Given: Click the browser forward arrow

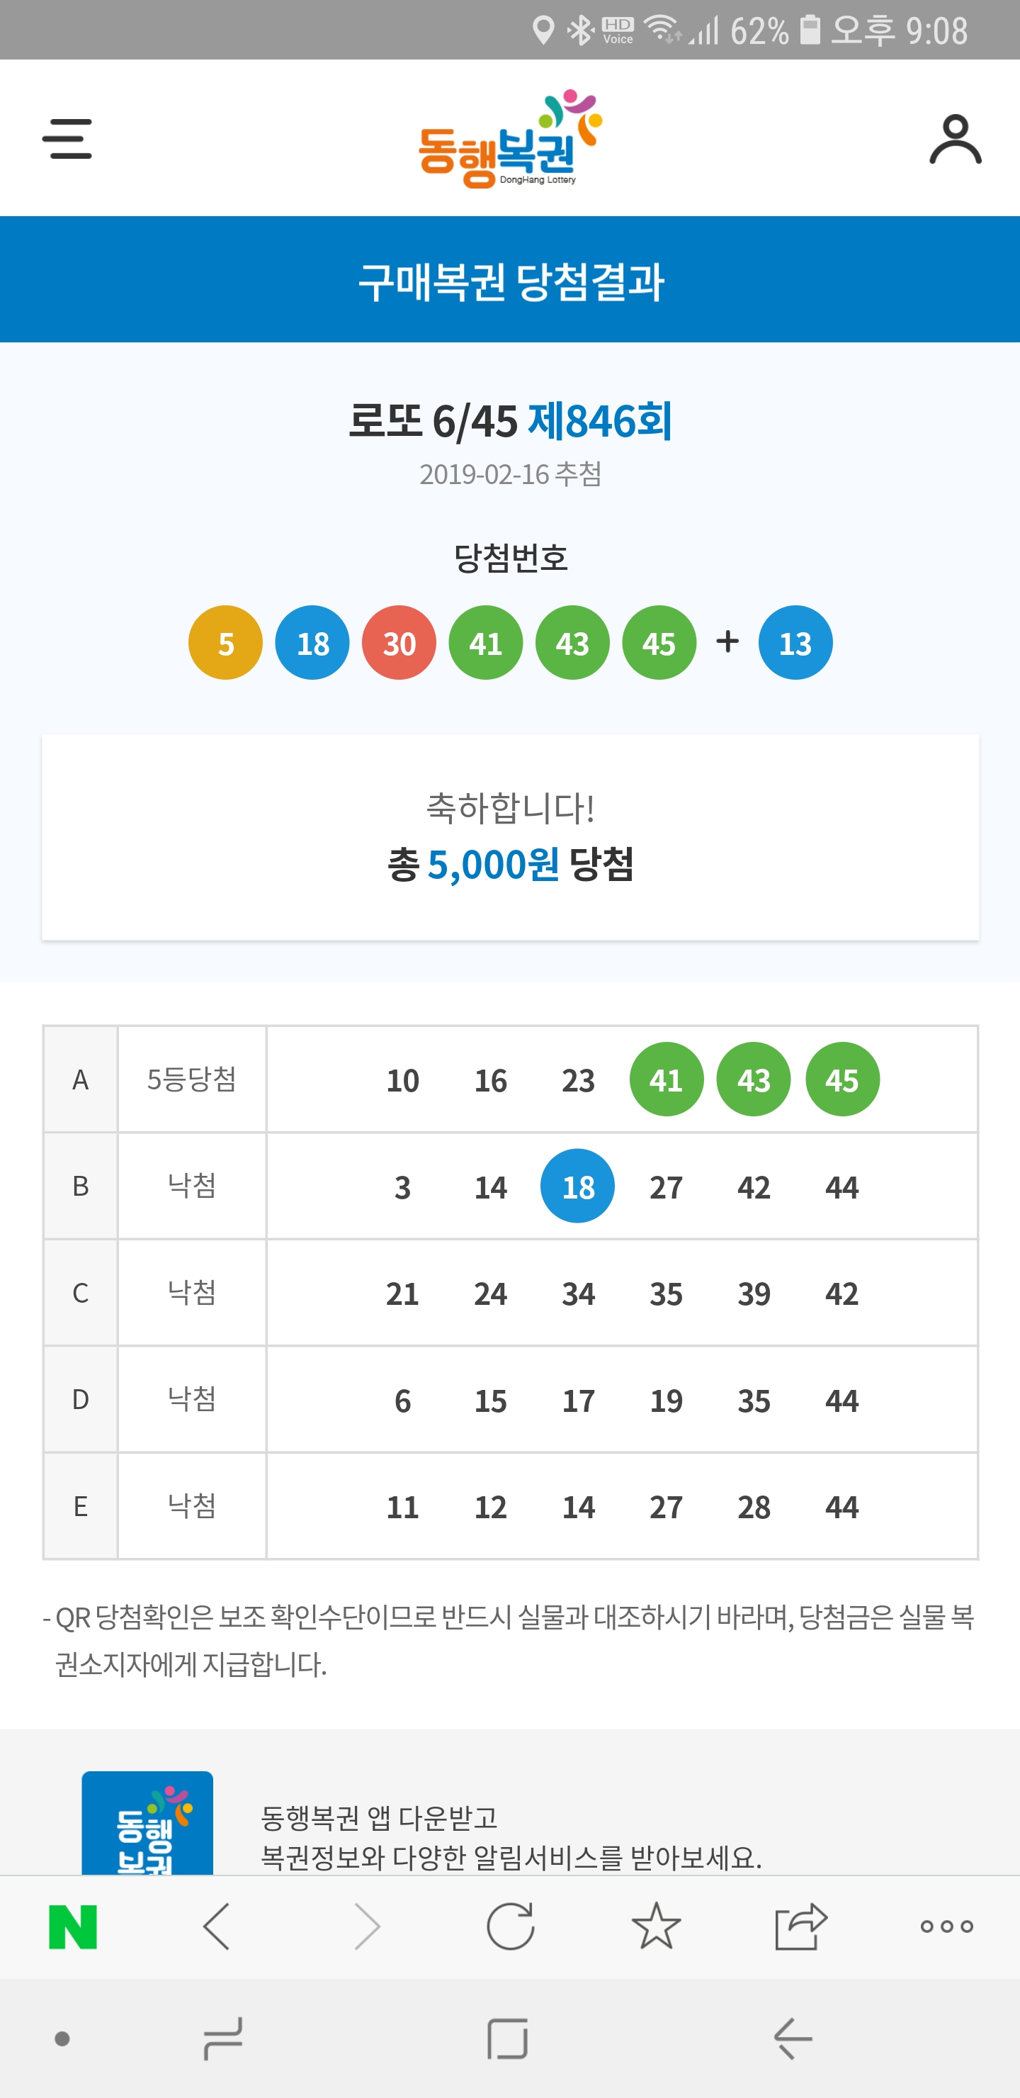Looking at the screenshot, I should tap(366, 1926).
